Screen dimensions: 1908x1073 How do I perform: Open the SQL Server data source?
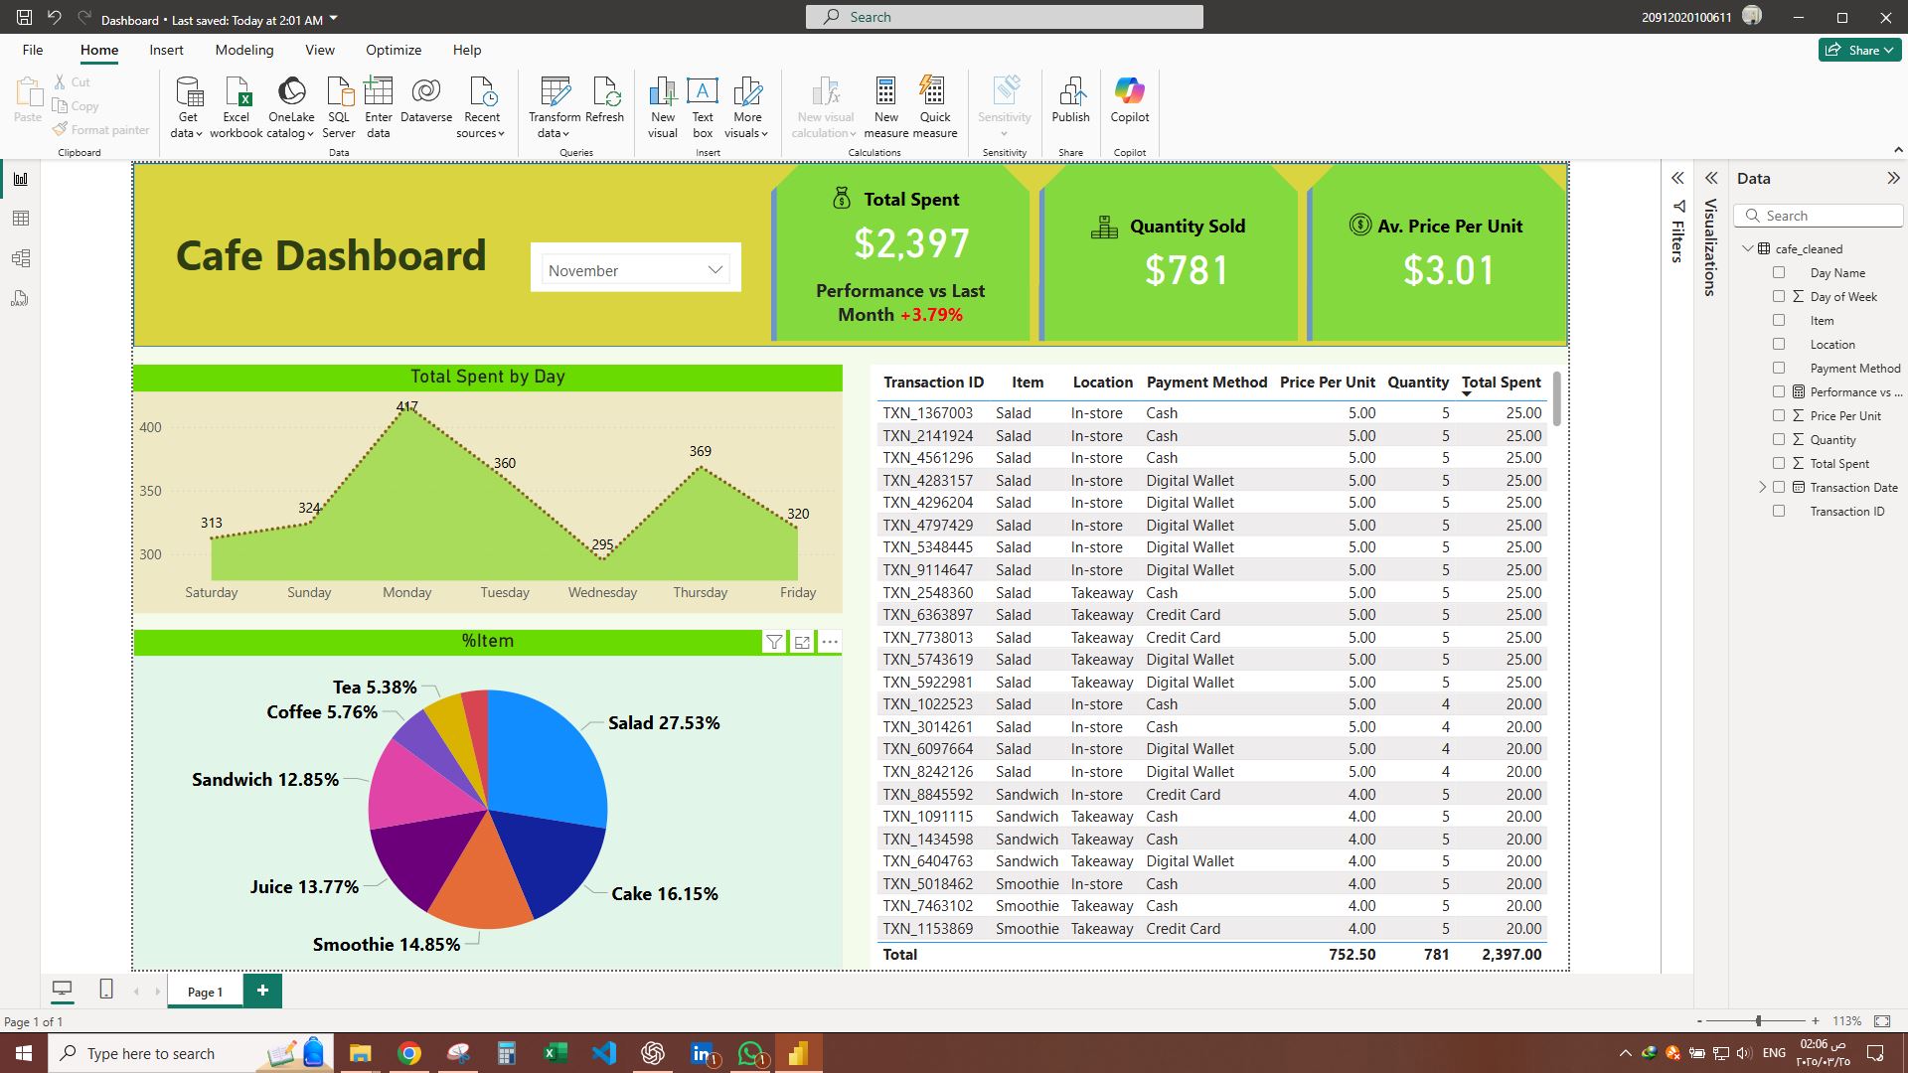click(x=338, y=93)
